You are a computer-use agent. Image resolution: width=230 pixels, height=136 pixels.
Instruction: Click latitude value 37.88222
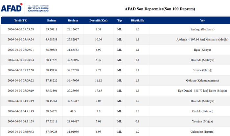51,80
